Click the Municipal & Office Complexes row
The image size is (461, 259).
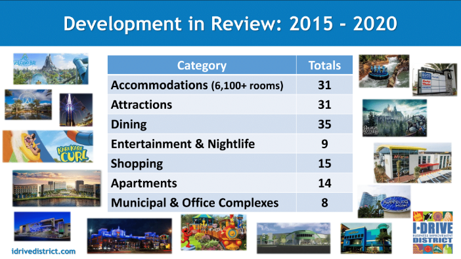coord(230,203)
